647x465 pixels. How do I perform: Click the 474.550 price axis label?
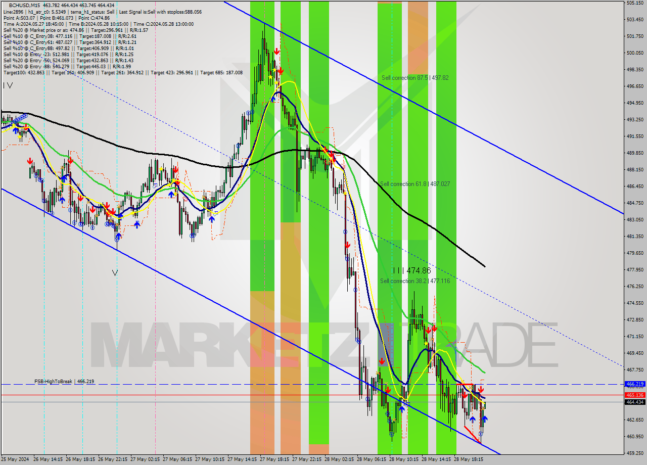click(634, 303)
